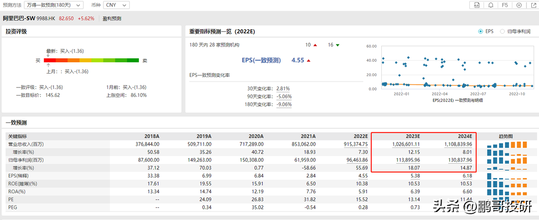
Task: Select EPS(稀释) row label
Action: (x=19, y=175)
